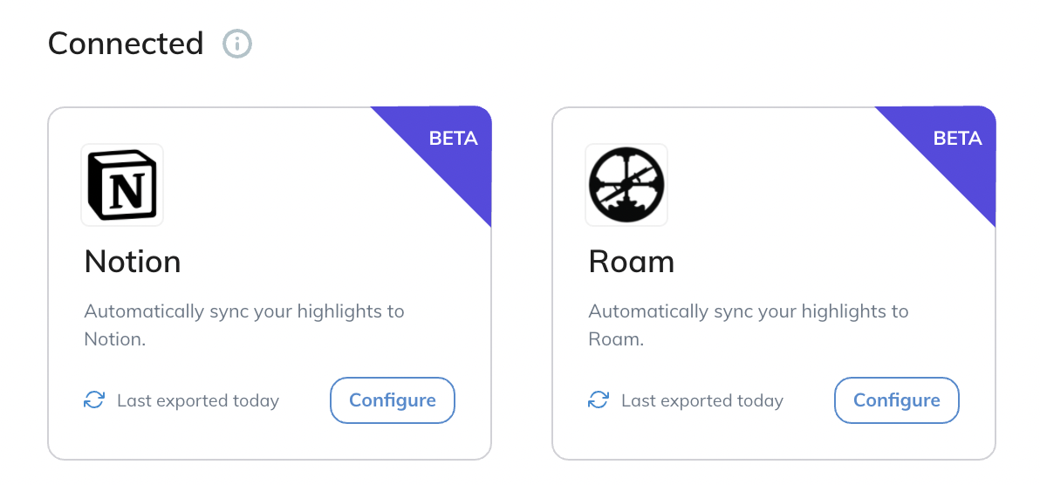This screenshot has width=1040, height=485.
Task: Click the info icon beside Connected
Action: (236, 44)
